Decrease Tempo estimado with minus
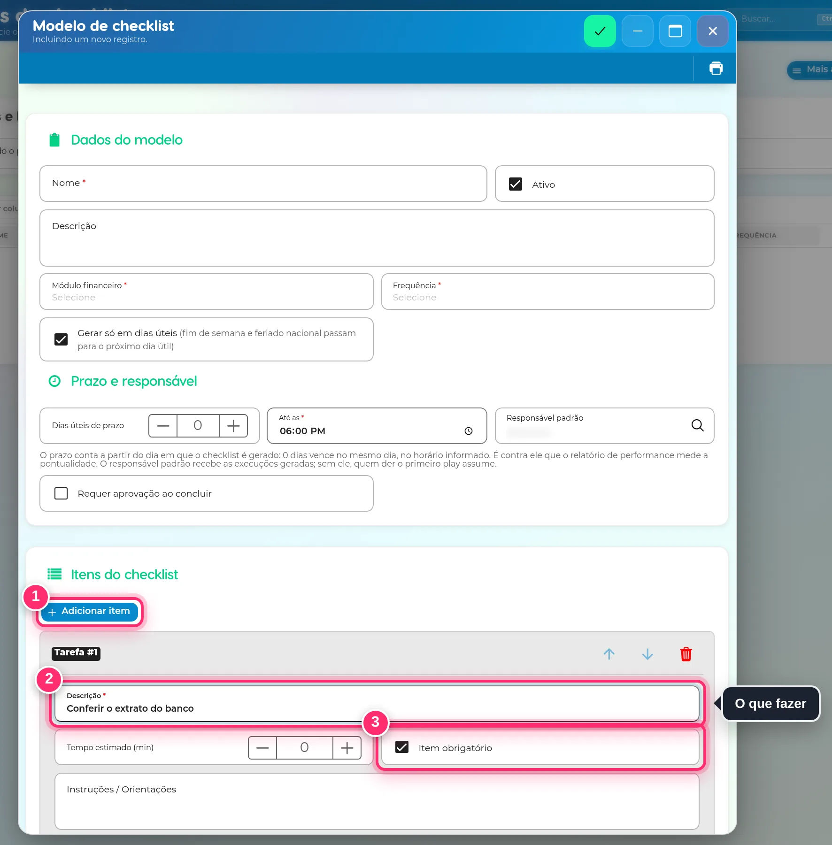 262,748
